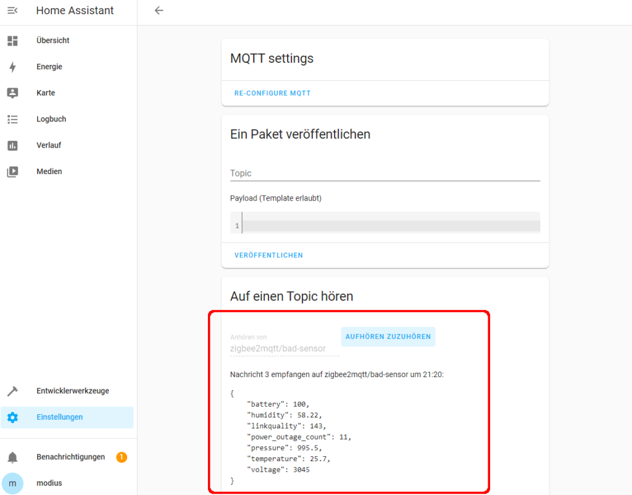The height and width of the screenshot is (495, 632).
Task: Click the Einstellungen gear icon
Action: (12, 417)
